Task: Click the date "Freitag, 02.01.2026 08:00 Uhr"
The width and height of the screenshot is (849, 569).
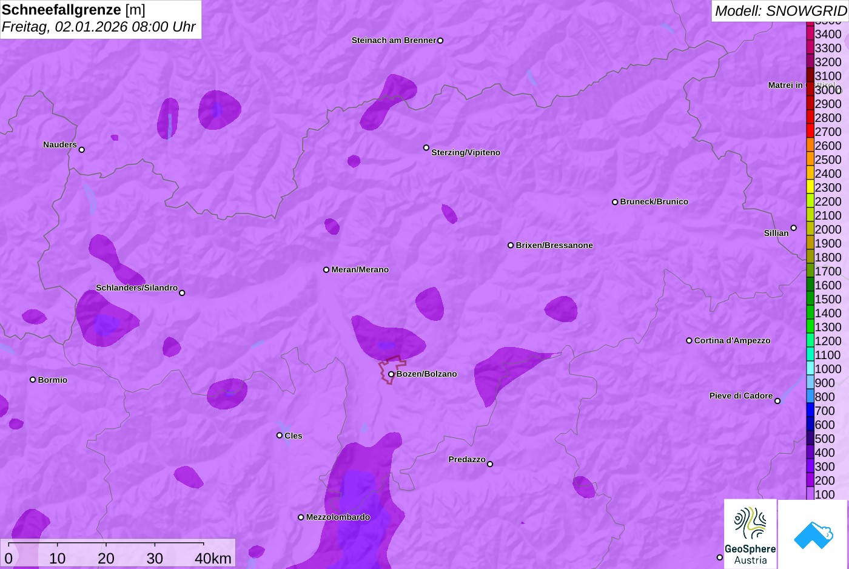Action: click(99, 27)
